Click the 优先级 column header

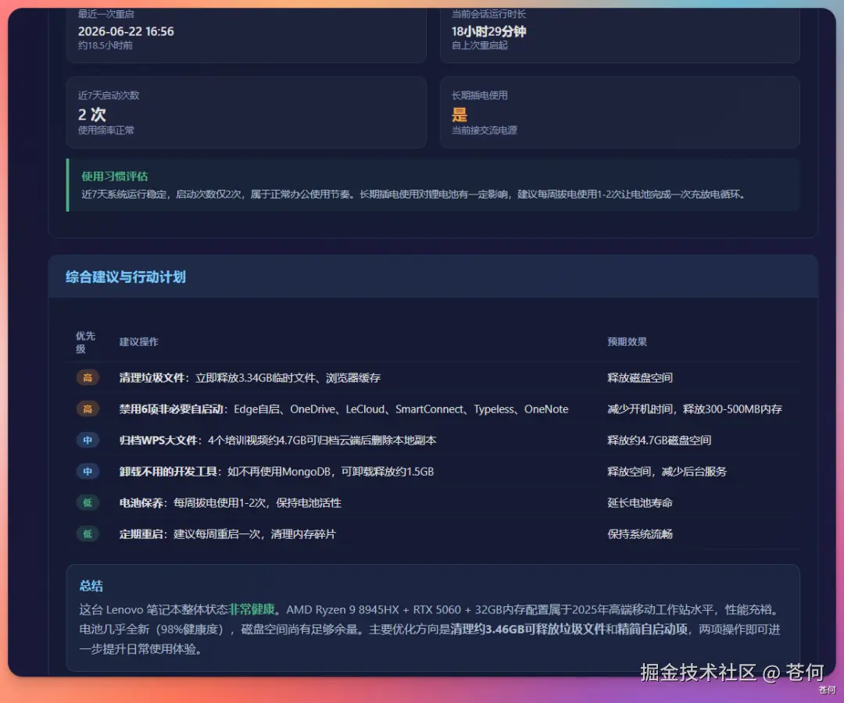85,342
